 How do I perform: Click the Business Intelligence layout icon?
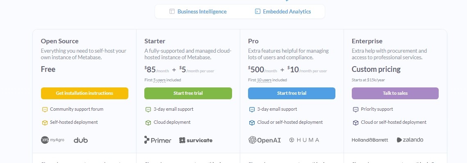(x=172, y=11)
